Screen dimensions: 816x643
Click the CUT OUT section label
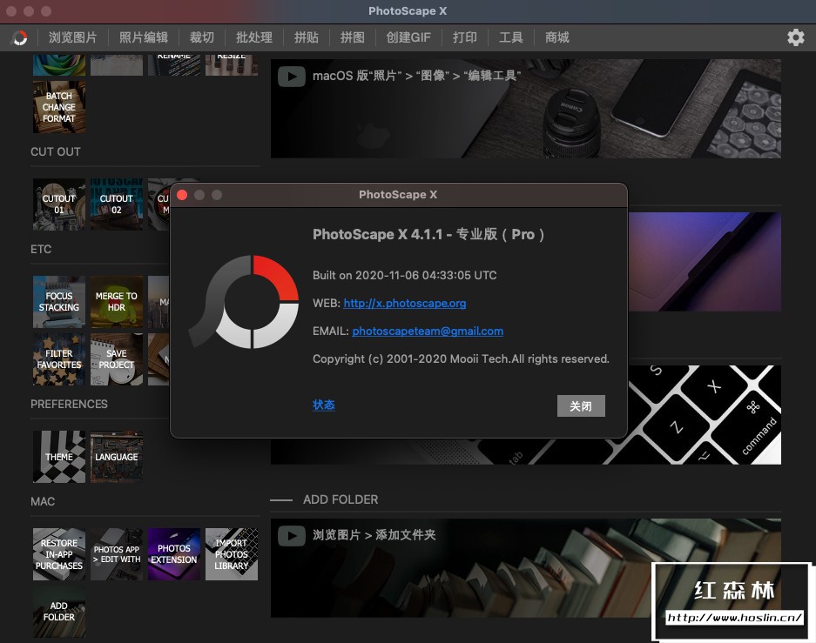56,151
